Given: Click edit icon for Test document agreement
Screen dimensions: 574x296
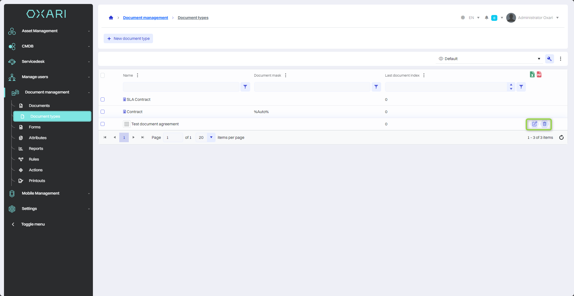Looking at the screenshot, I should click(534, 124).
